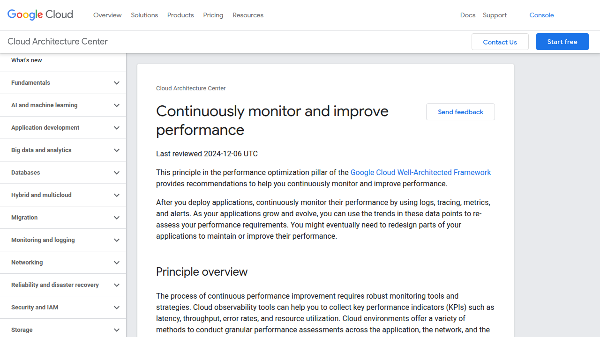Open the Resources menu item
Image resolution: width=600 pixels, height=337 pixels.
pyautogui.click(x=248, y=15)
